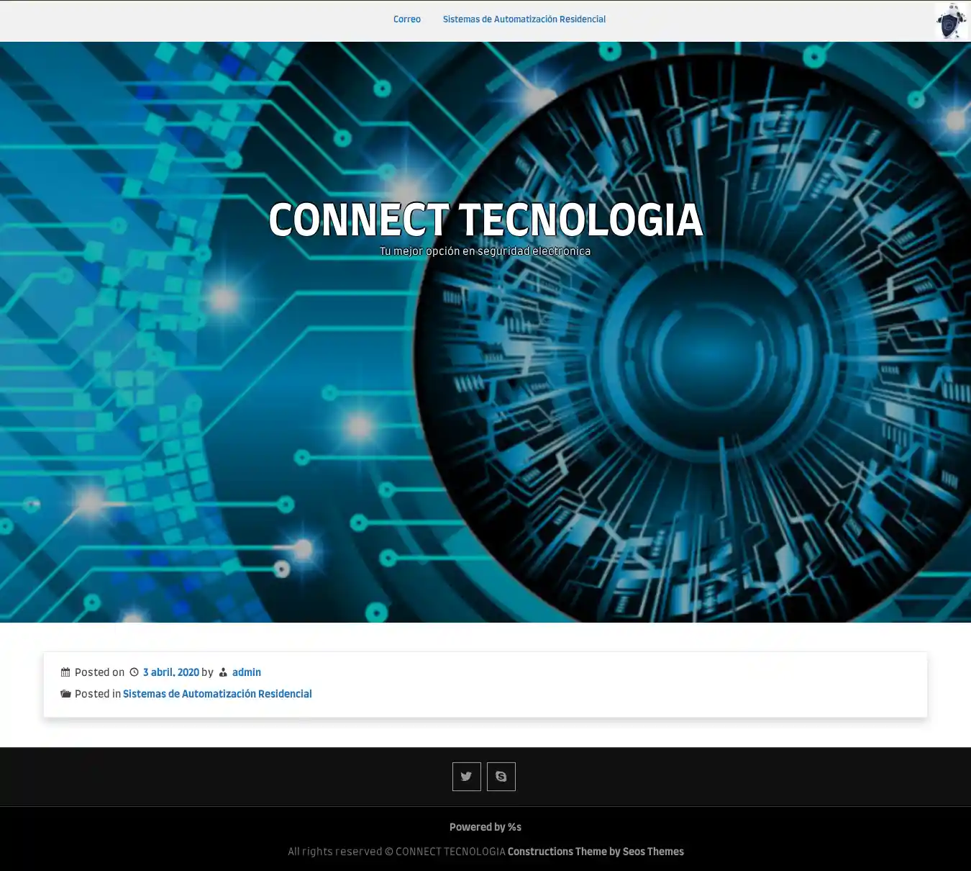This screenshot has height=871, width=971.
Task: Open the Sistemas de Automatización Residencial category link
Action: point(217,694)
